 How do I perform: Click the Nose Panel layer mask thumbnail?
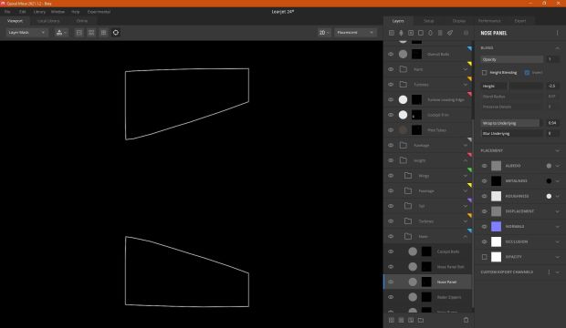coord(426,282)
